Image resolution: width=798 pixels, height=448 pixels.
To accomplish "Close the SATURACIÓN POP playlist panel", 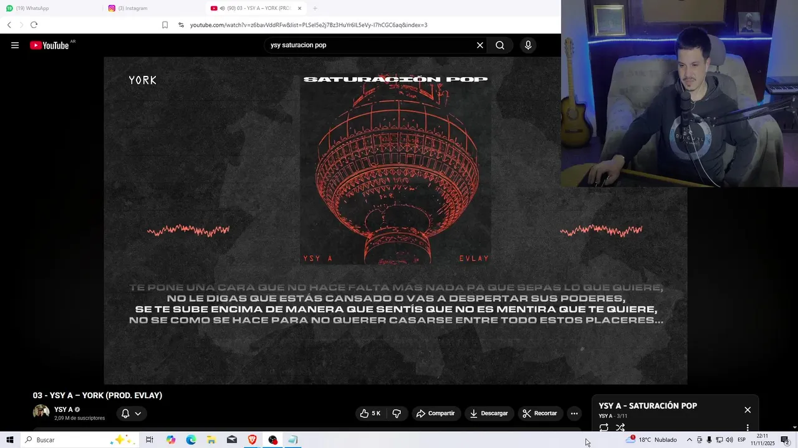I will (748, 409).
